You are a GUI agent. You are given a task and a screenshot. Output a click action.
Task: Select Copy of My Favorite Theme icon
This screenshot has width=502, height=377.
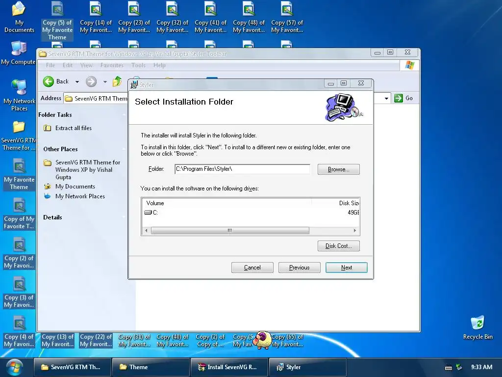coord(19,214)
